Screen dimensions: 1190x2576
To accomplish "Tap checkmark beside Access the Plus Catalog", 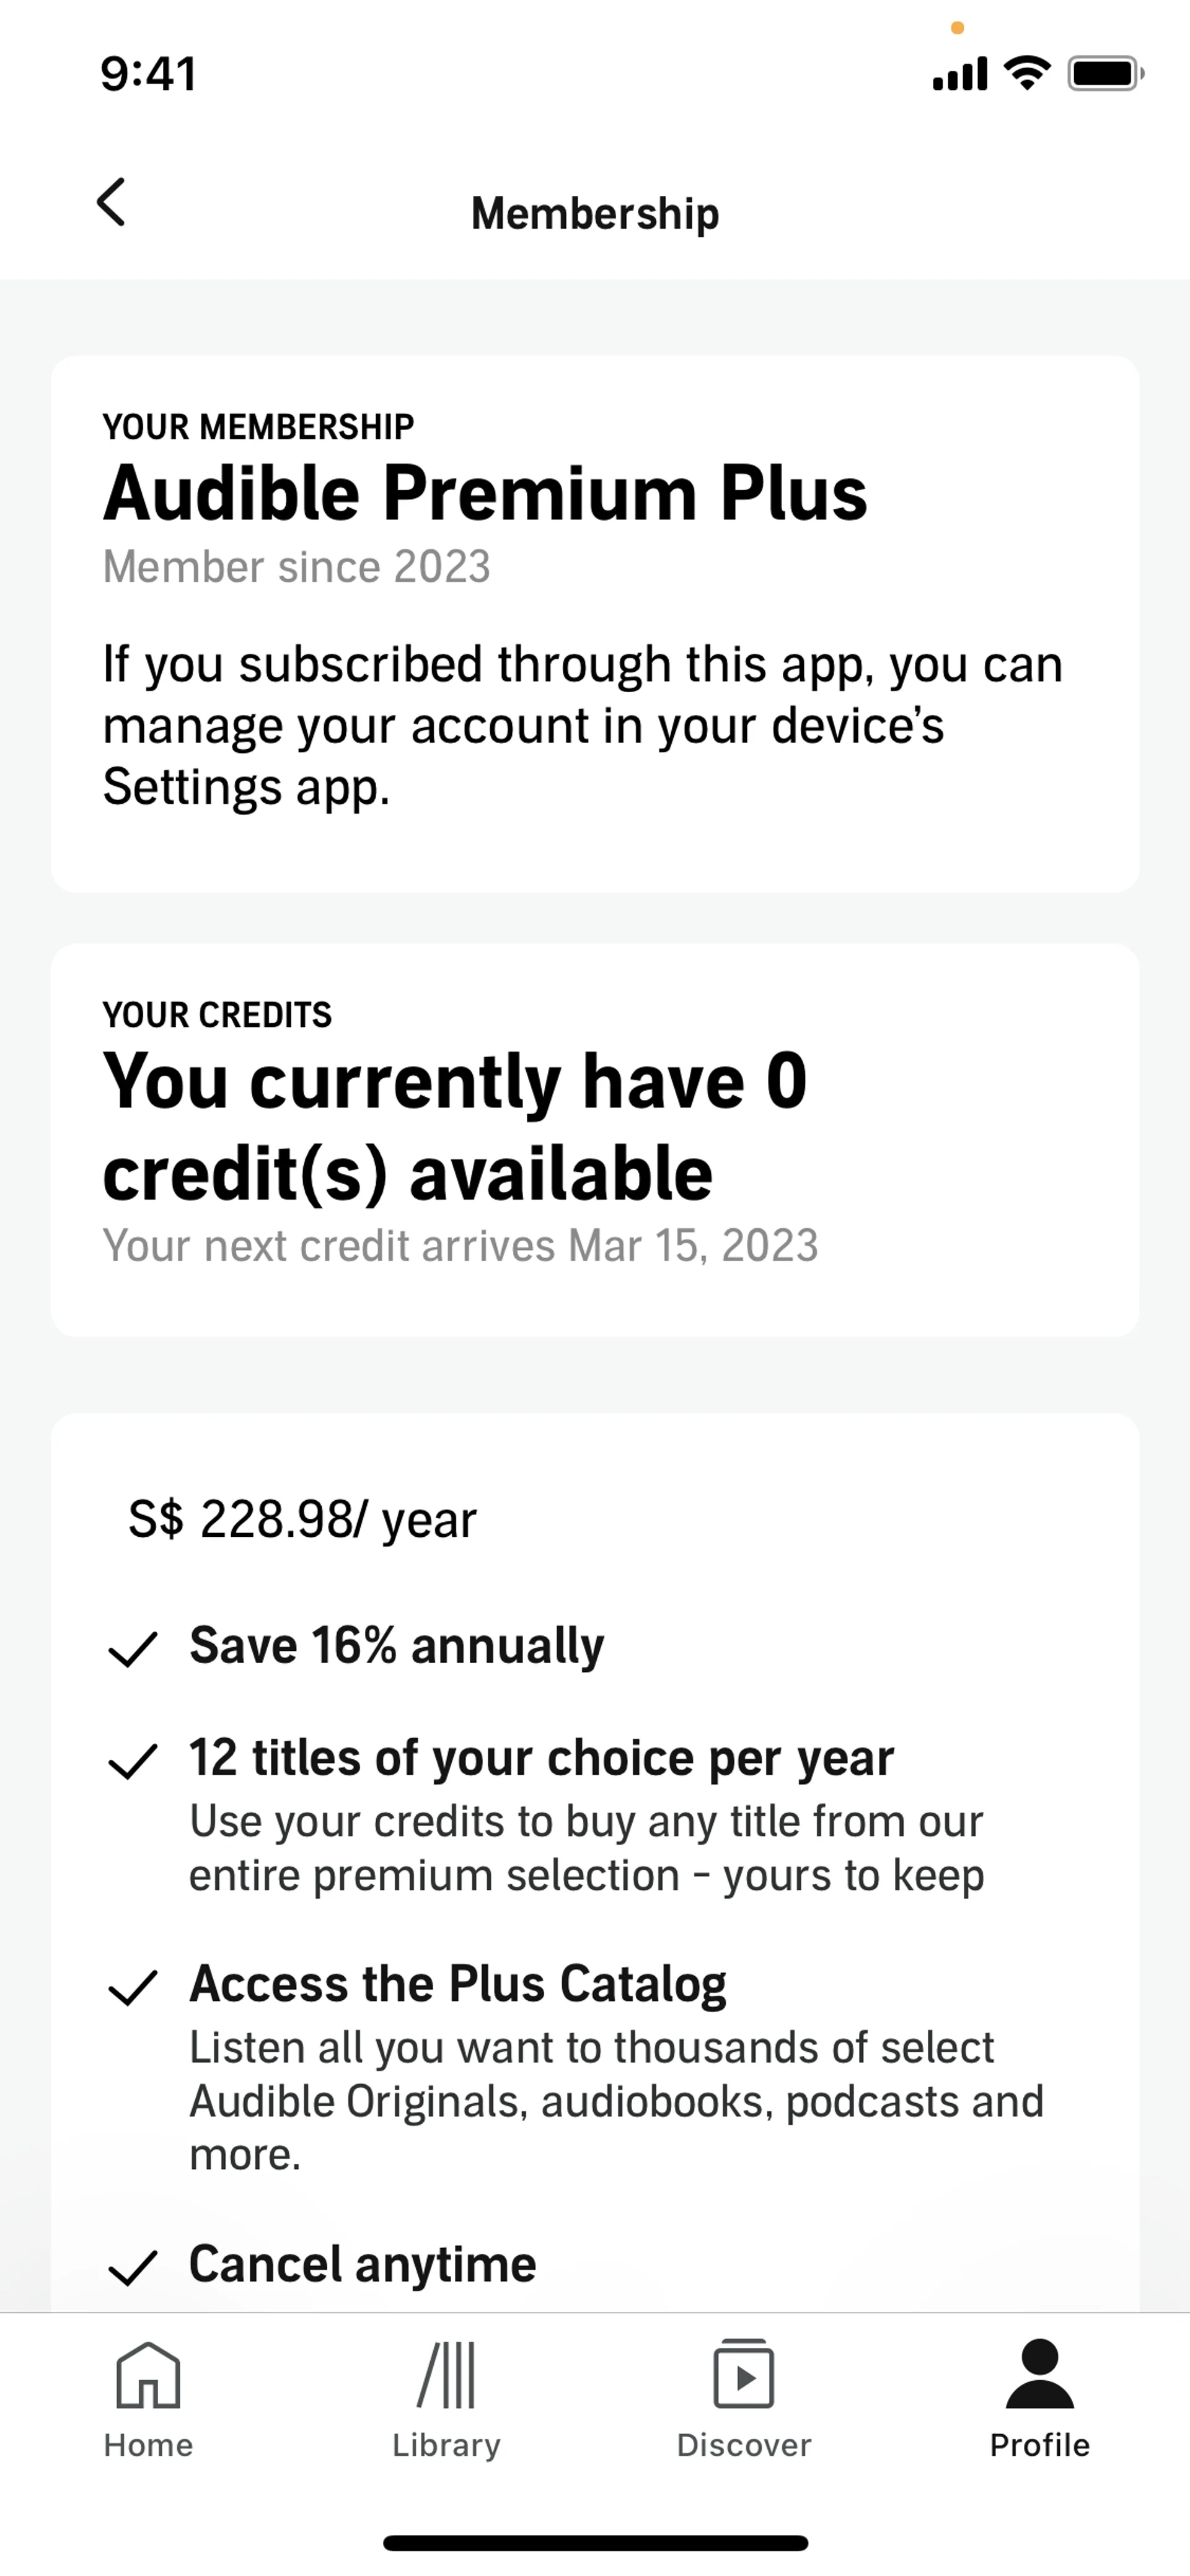I will pyautogui.click(x=132, y=1987).
